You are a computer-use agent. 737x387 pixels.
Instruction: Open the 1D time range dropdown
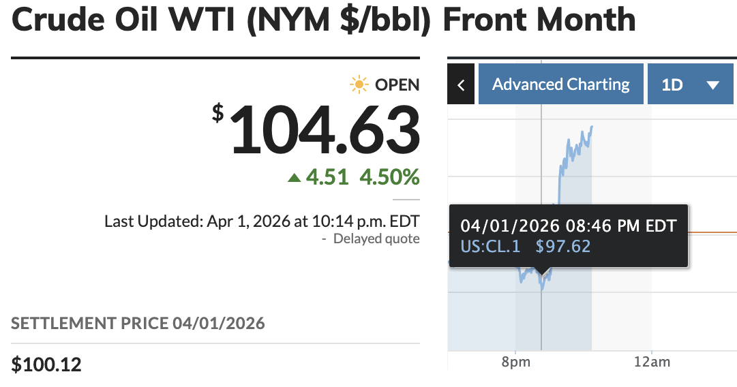point(690,84)
